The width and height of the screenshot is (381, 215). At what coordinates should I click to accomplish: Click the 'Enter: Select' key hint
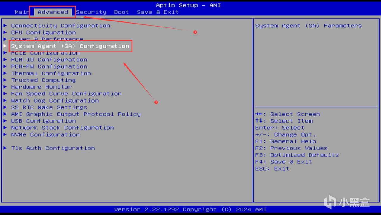coord(280,128)
